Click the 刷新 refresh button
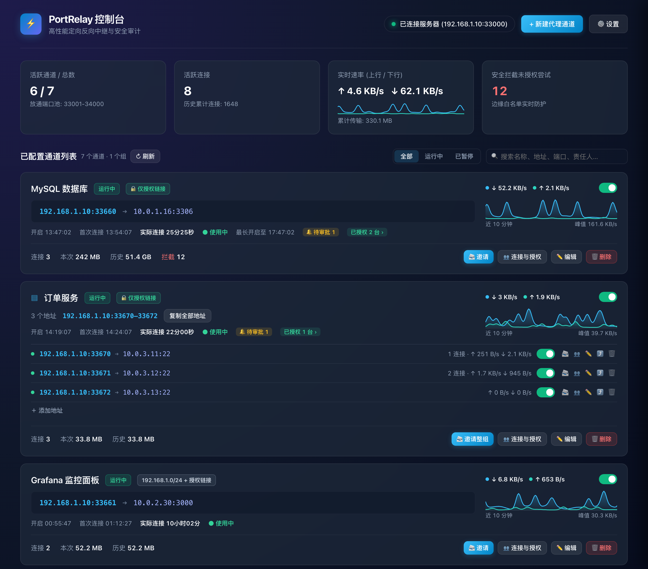The image size is (648, 569). [145, 156]
